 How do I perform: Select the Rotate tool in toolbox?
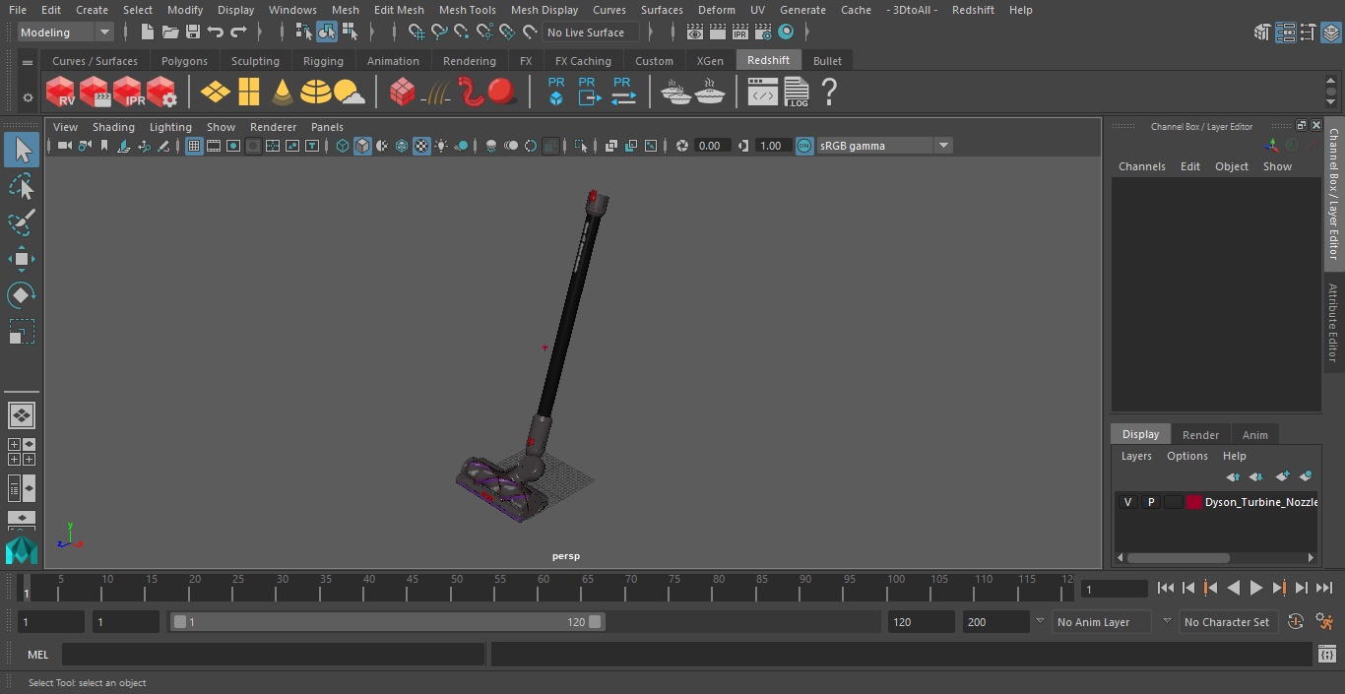tap(22, 295)
